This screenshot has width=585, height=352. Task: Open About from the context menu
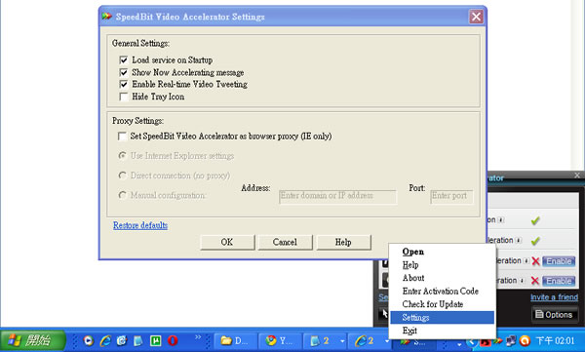click(x=443, y=278)
